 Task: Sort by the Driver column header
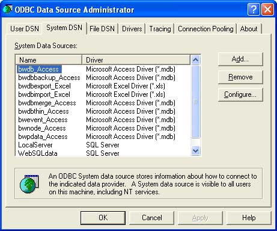tap(136, 60)
